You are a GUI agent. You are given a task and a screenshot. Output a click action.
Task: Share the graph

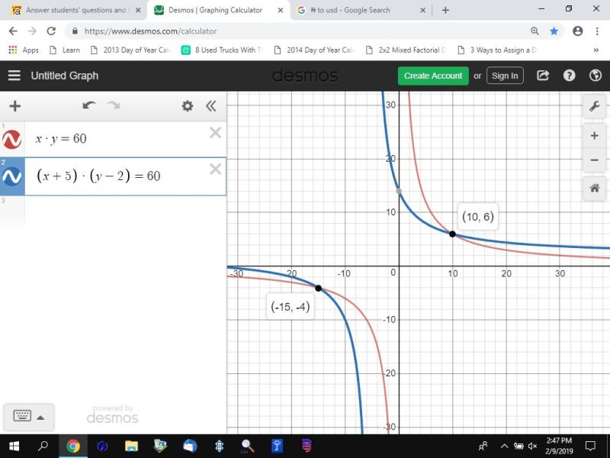point(543,75)
